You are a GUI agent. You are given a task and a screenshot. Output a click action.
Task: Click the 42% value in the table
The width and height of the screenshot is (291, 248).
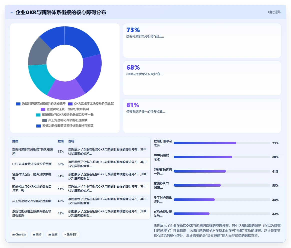coord(60,213)
